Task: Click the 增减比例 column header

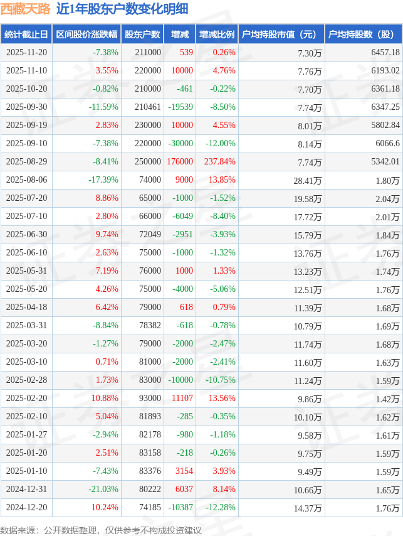Action: coord(216,35)
